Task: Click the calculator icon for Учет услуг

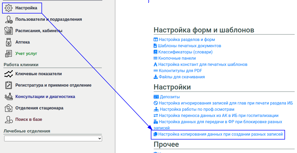Action: tap(9, 54)
